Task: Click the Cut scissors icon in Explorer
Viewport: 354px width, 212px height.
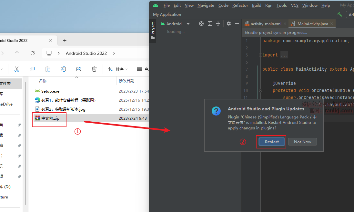Action: 17,69
